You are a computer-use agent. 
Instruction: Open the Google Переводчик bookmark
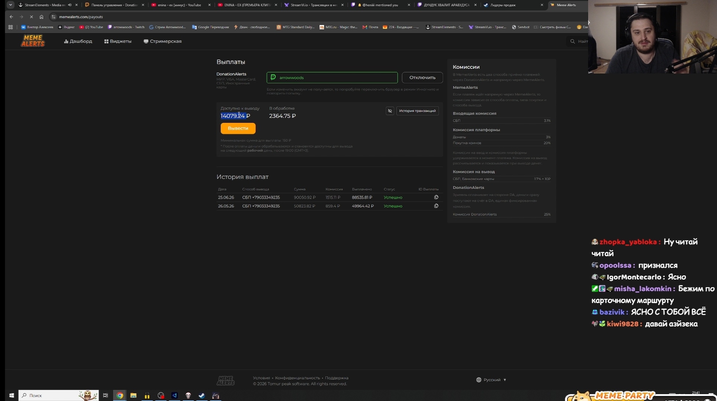[211, 27]
